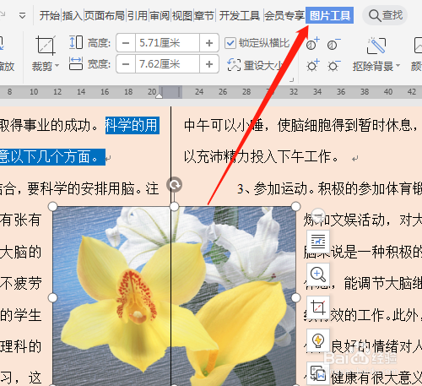Increase the 宽度 value with plus button
This screenshot has width=422, height=386.
pyautogui.click(x=209, y=64)
